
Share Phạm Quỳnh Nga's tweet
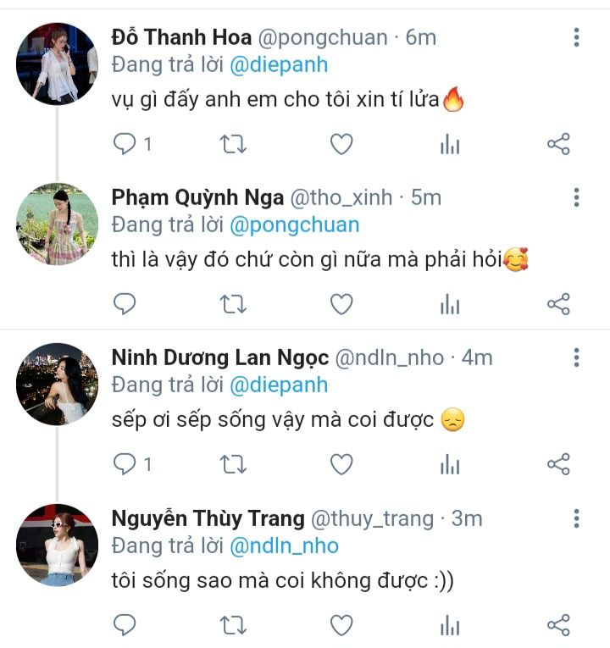(558, 304)
